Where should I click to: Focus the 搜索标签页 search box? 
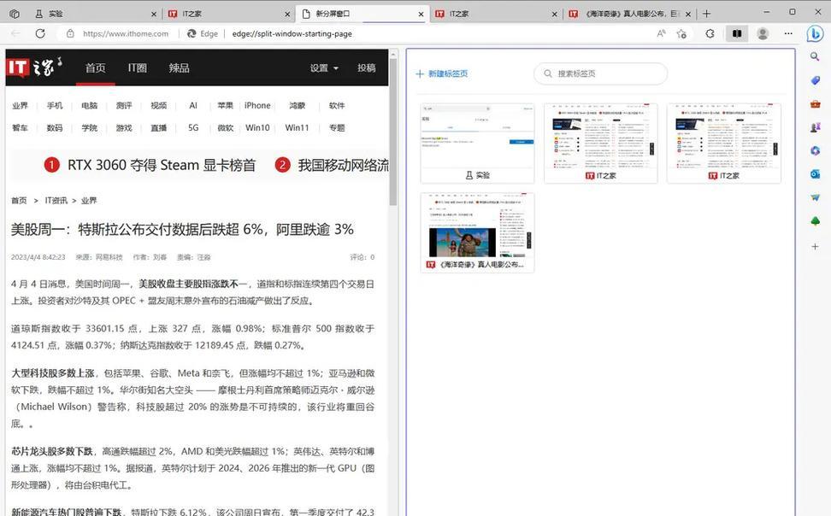600,73
